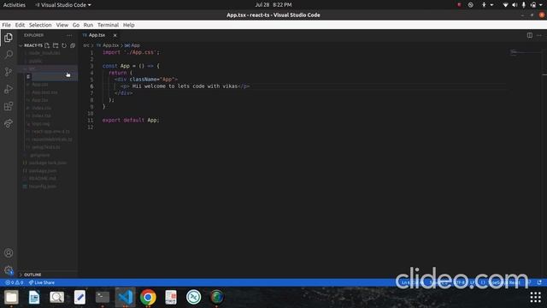The image size is (547, 308).
Task: Open Google Chrome from the dock
Action: coord(148,297)
